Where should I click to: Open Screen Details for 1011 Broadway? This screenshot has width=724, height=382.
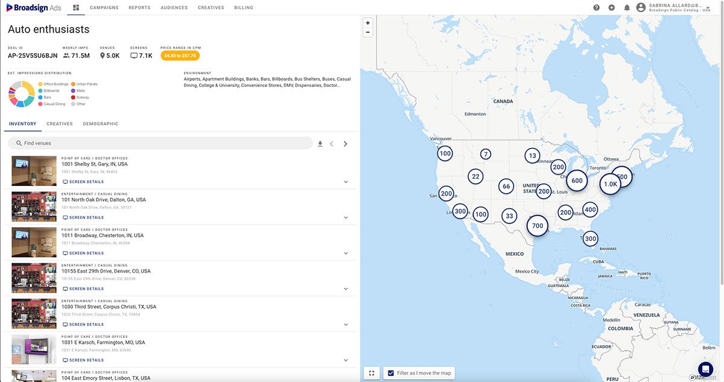pyautogui.click(x=83, y=253)
